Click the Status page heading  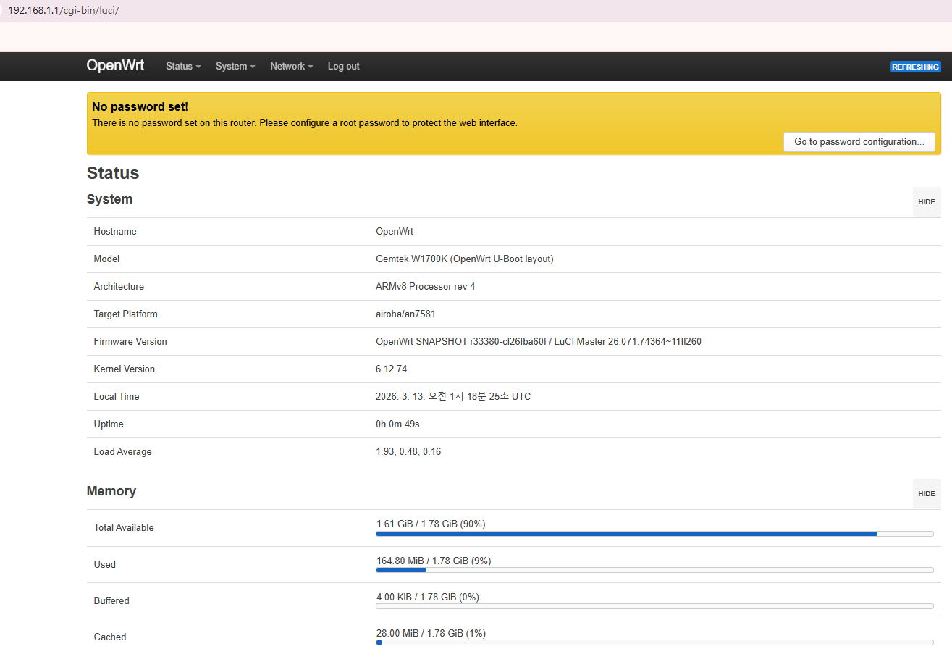click(x=113, y=173)
